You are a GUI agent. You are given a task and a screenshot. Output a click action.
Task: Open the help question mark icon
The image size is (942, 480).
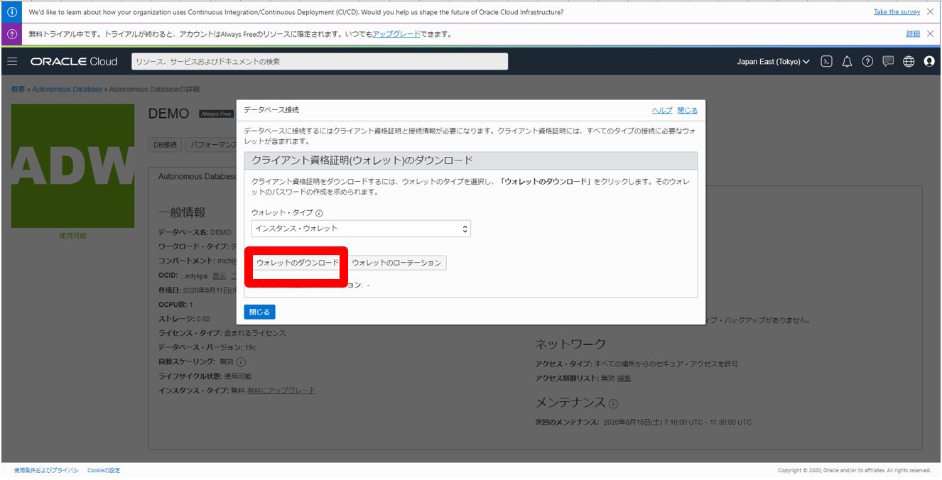[867, 62]
